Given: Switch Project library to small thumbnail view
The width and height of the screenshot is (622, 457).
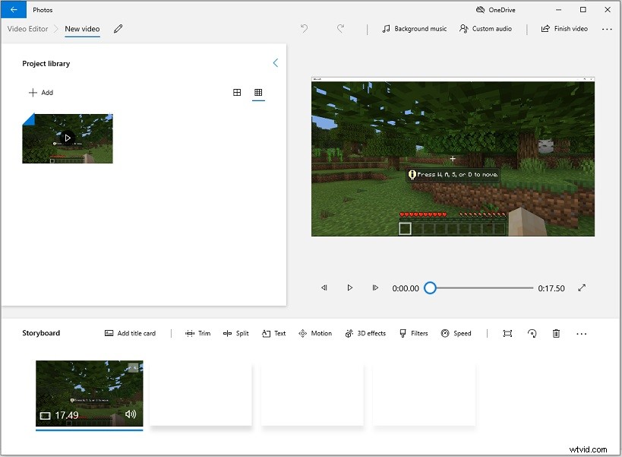Looking at the screenshot, I should pos(258,92).
